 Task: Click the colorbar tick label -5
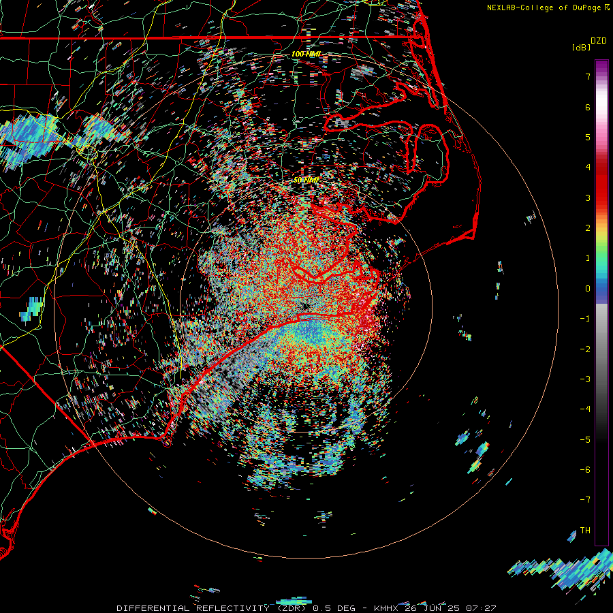(x=585, y=439)
